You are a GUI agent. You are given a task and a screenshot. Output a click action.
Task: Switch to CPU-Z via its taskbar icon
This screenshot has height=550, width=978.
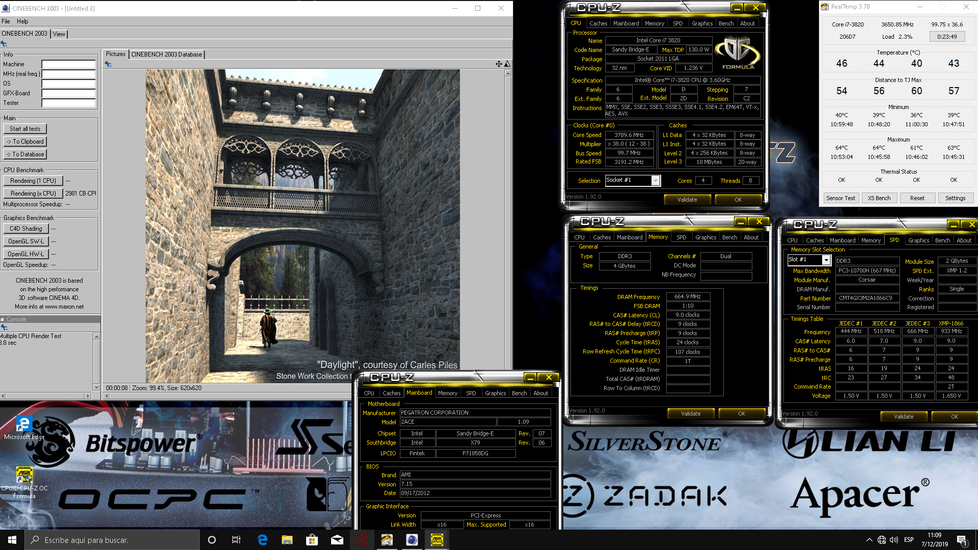coord(437,540)
